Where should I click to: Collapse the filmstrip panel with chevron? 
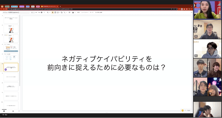coord(19,111)
